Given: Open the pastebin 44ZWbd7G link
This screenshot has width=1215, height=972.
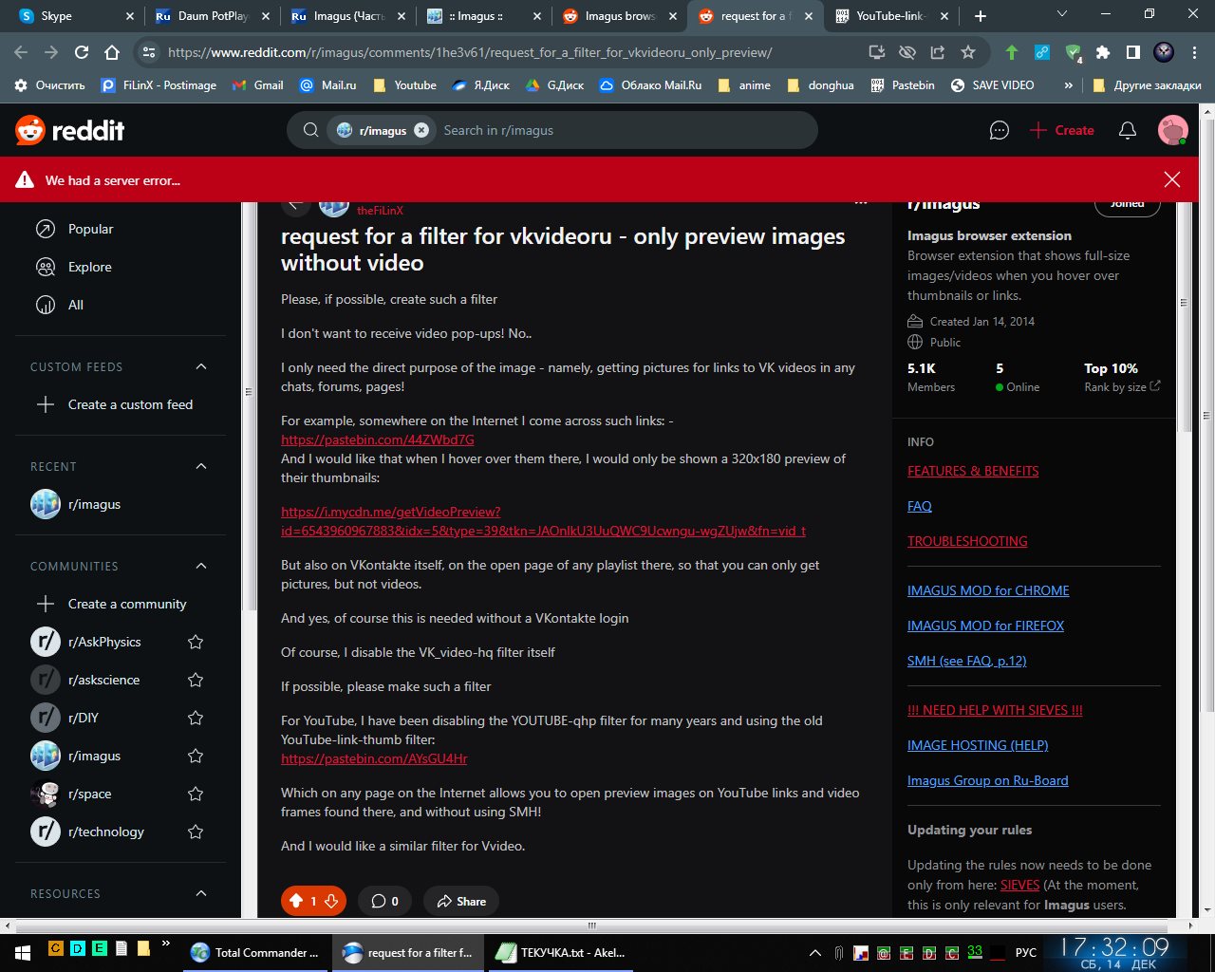Looking at the screenshot, I should tap(378, 439).
